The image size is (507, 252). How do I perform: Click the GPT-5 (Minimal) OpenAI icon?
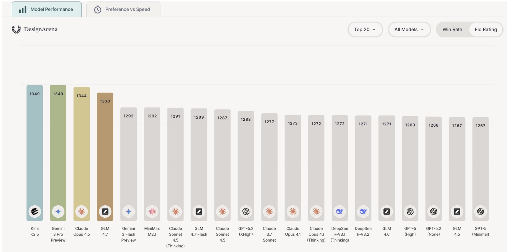(481, 212)
